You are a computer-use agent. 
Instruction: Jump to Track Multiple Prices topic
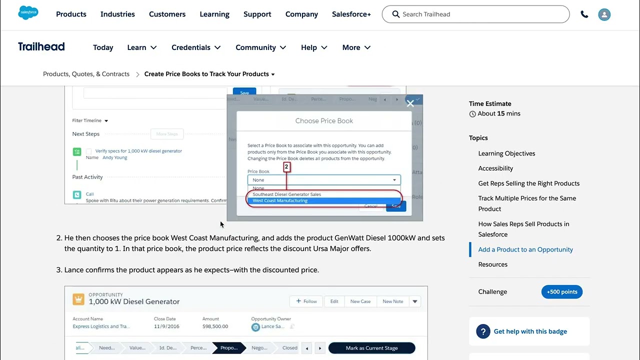pos(527,203)
